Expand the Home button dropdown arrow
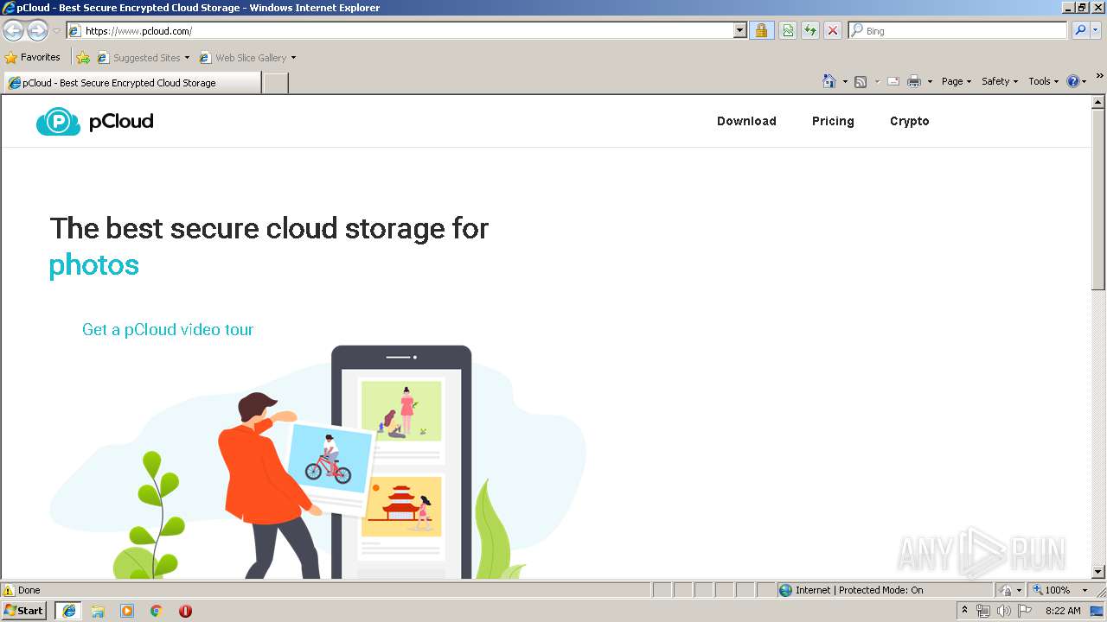Screen dimensions: 1107x622 pos(845,81)
